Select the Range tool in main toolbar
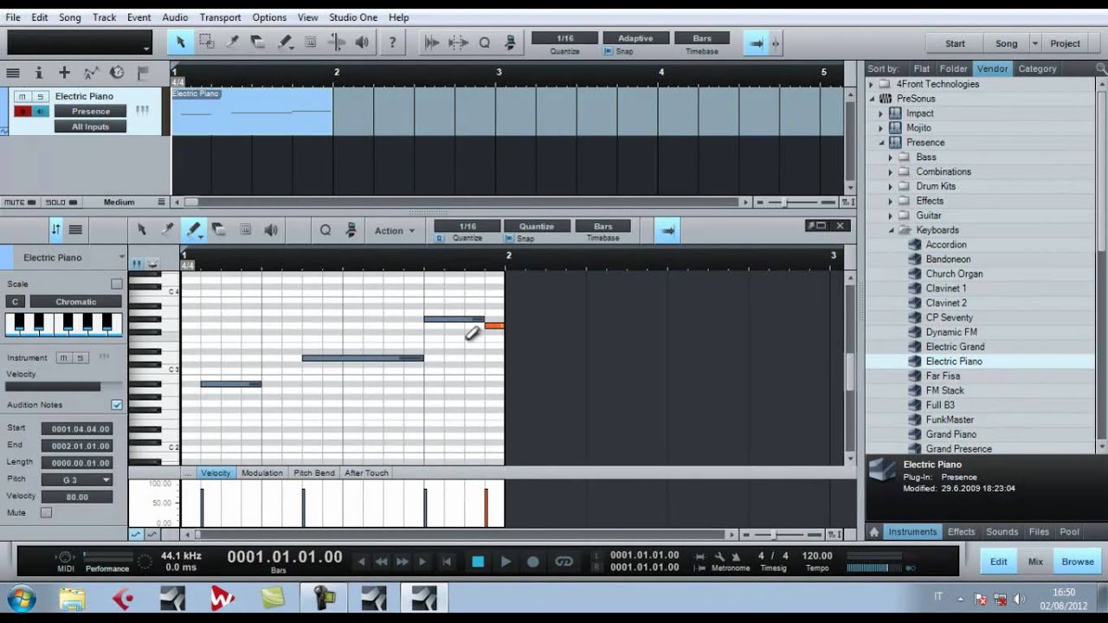This screenshot has width=1108, height=623. click(206, 42)
